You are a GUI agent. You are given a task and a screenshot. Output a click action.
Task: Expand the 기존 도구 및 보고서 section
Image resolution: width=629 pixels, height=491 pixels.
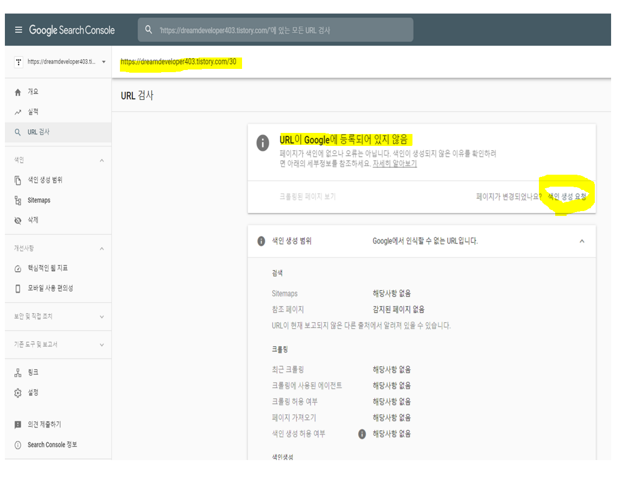pyautogui.click(x=102, y=345)
